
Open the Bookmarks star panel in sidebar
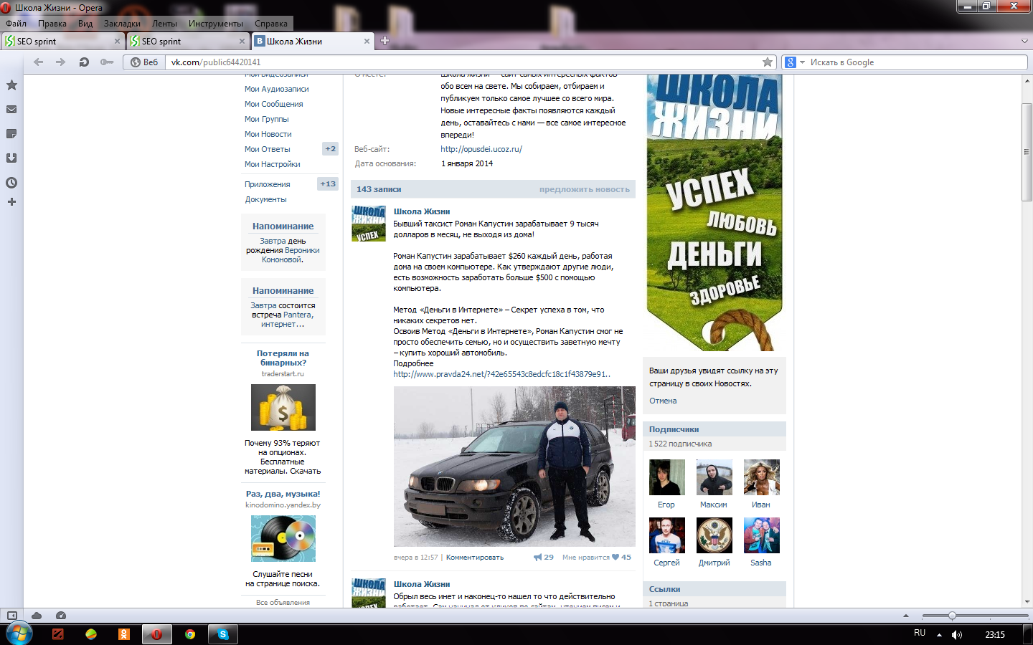11,85
